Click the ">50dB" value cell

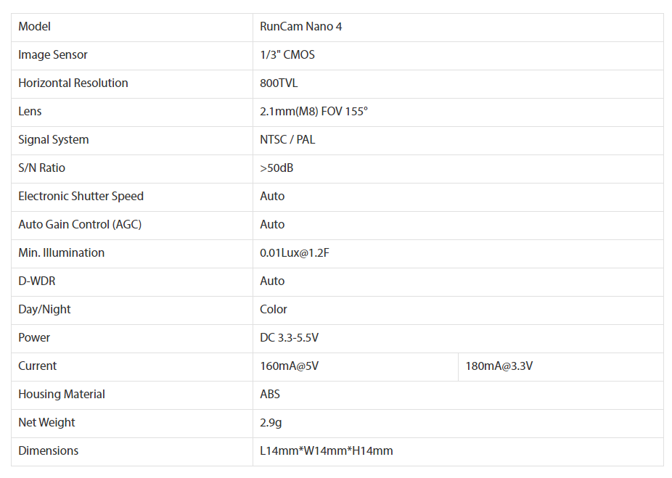click(276, 168)
